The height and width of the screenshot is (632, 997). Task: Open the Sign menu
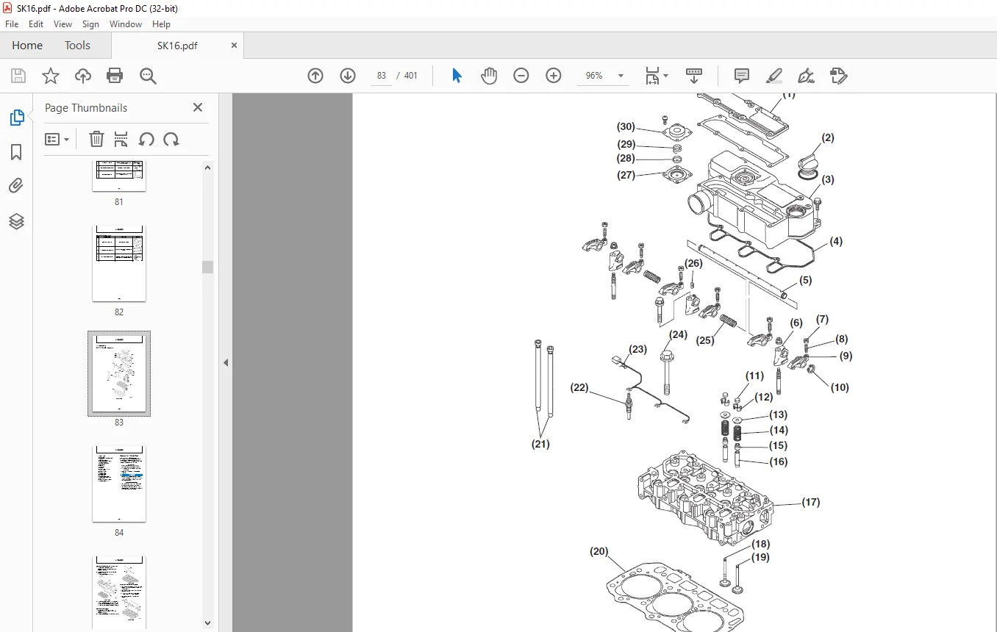[x=90, y=24]
